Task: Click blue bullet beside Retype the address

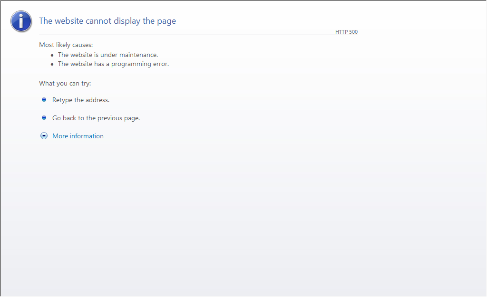Action: point(44,100)
